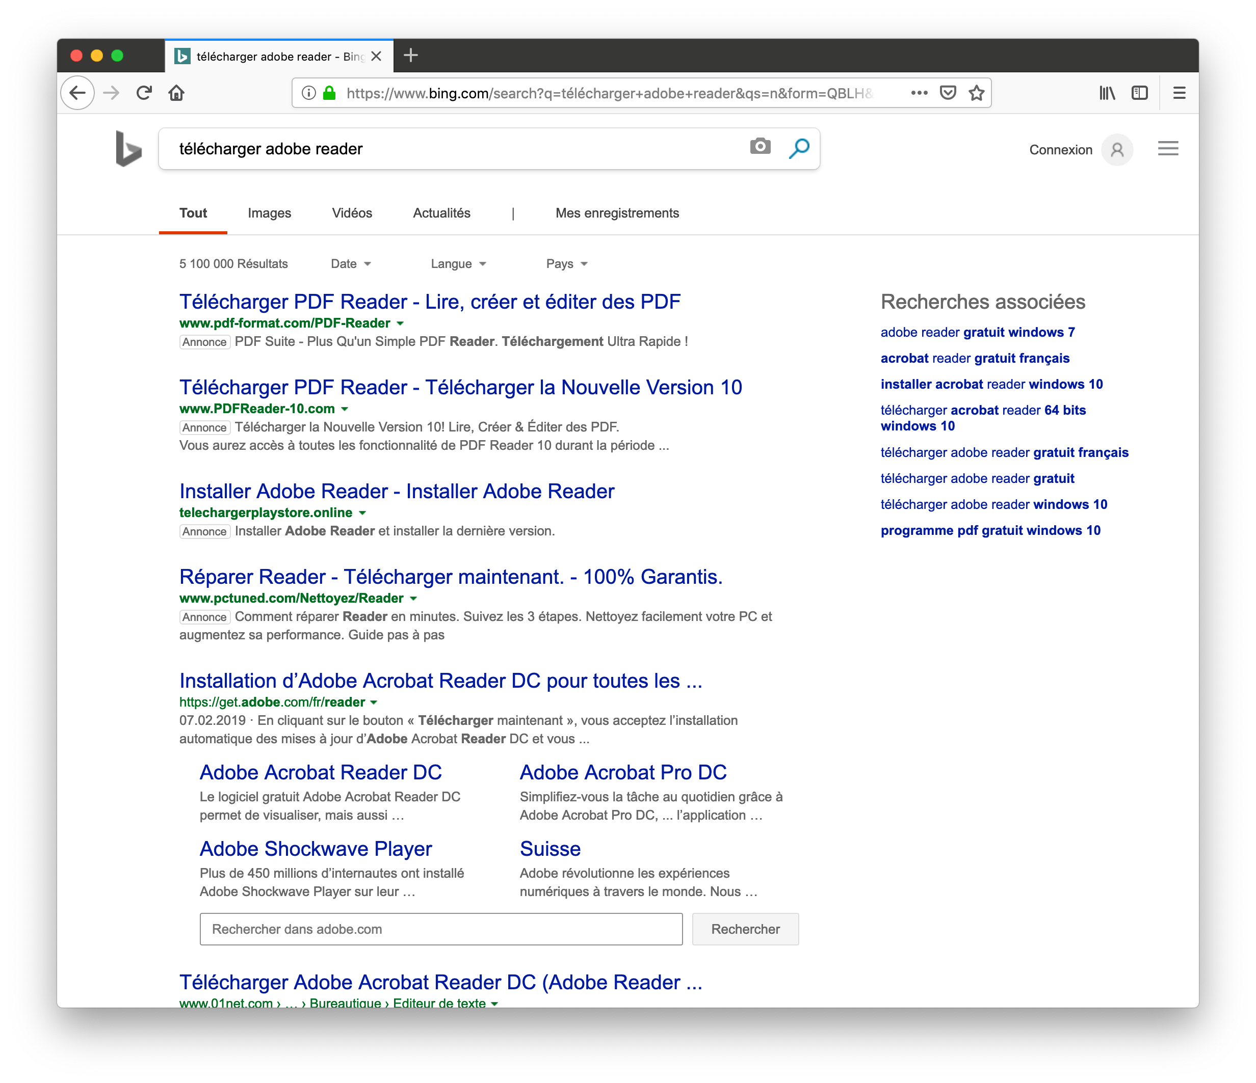Viewport: 1256px width, 1083px height.
Task: Open a new browser tab
Action: click(x=410, y=56)
